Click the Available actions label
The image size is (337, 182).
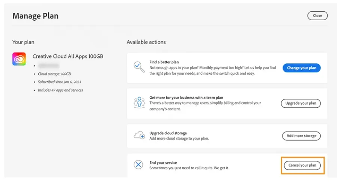click(146, 42)
